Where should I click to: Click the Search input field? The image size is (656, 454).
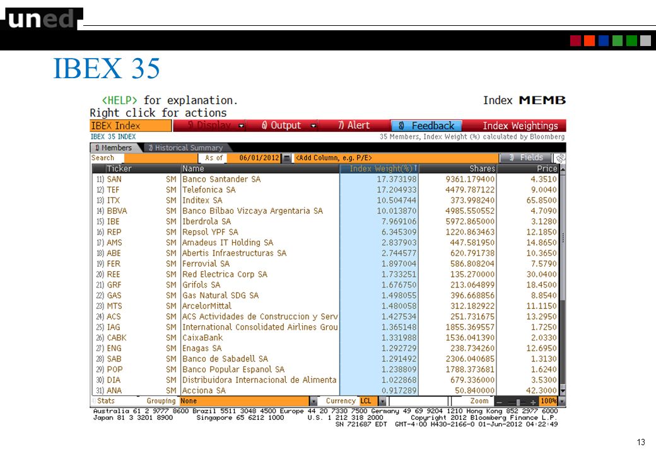point(161,158)
